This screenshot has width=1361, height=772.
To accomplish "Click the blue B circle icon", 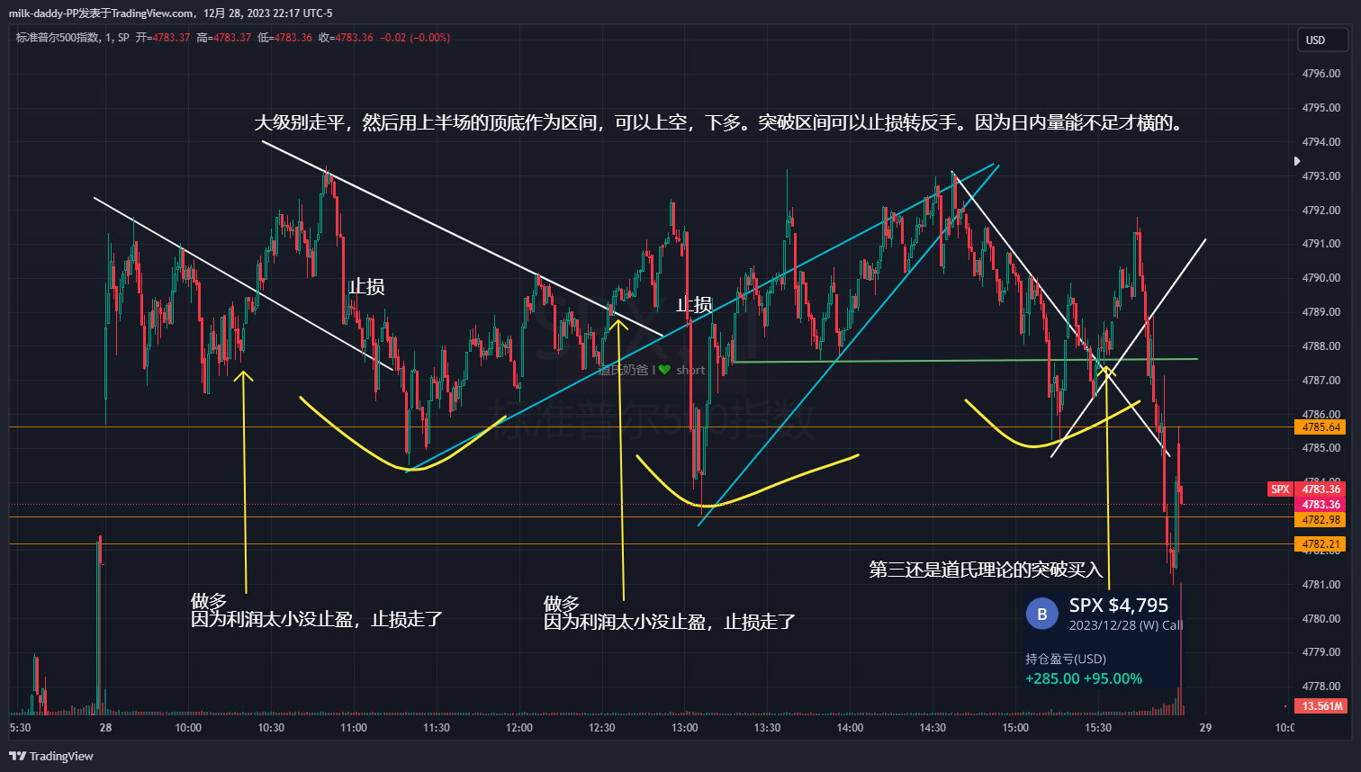I will pyautogui.click(x=1041, y=615).
